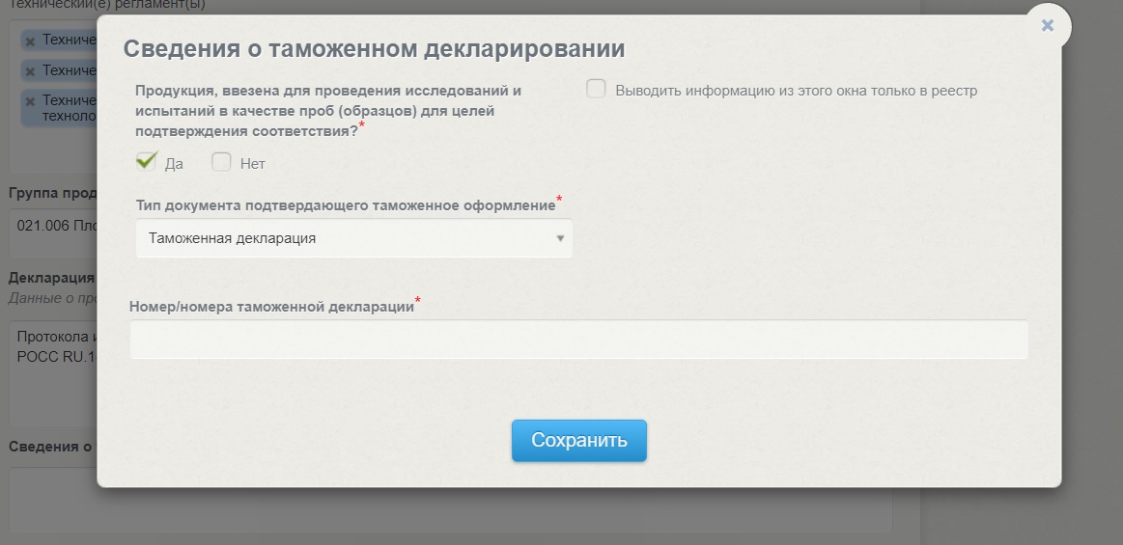Click the empty text area under 'Сведения о'

coord(53,500)
